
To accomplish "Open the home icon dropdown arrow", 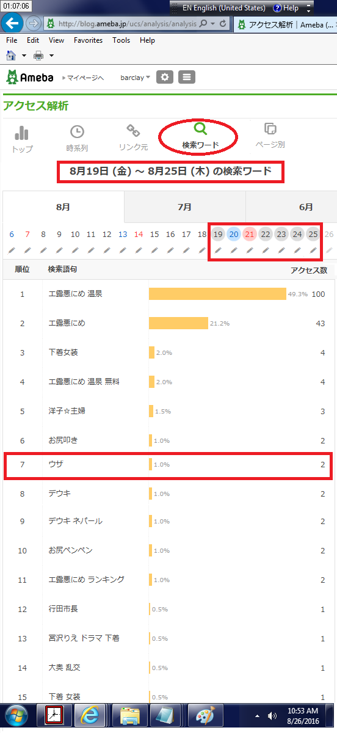I will (24, 56).
